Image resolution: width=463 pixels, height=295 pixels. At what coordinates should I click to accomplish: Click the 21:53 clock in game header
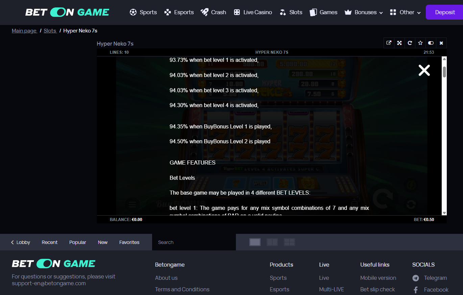pos(429,52)
